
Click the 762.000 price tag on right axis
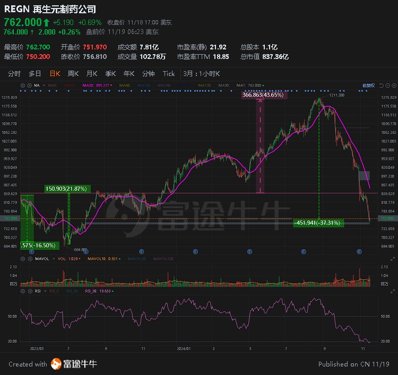pos(387,218)
